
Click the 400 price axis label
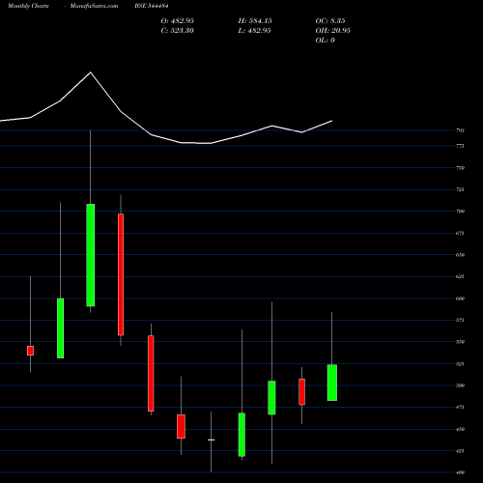(x=460, y=472)
